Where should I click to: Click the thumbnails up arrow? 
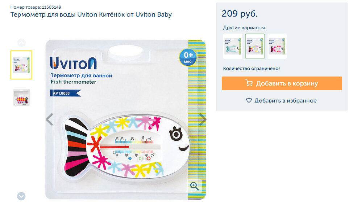tap(21, 43)
